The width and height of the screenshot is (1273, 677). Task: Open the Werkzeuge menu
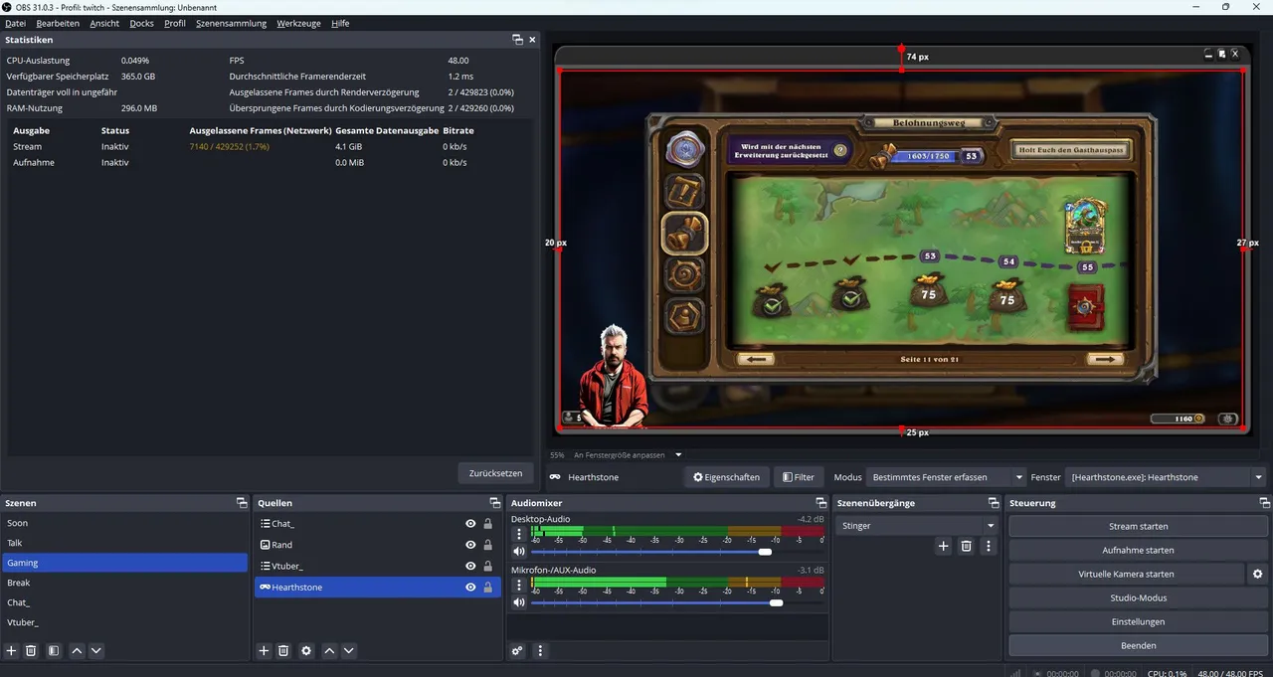click(x=298, y=23)
